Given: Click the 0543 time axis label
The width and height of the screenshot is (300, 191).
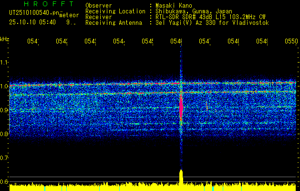Looking at the screenshot, I should pyautogui.click(x=90, y=41).
